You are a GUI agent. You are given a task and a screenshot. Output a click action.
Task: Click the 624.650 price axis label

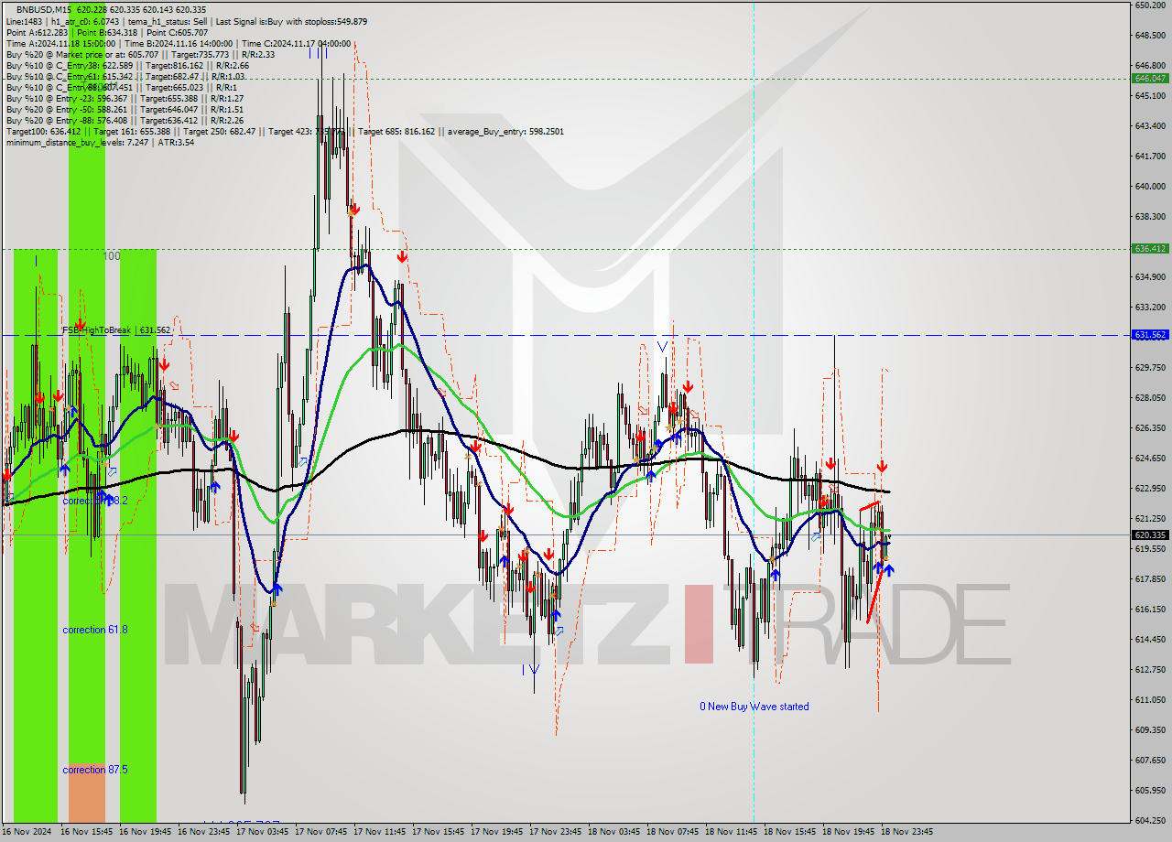coord(1149,459)
